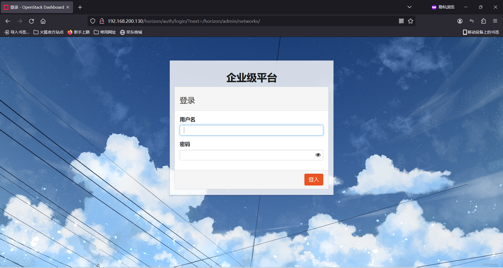
Task: Open the tab list chevron dropdown
Action: pyautogui.click(x=409, y=7)
